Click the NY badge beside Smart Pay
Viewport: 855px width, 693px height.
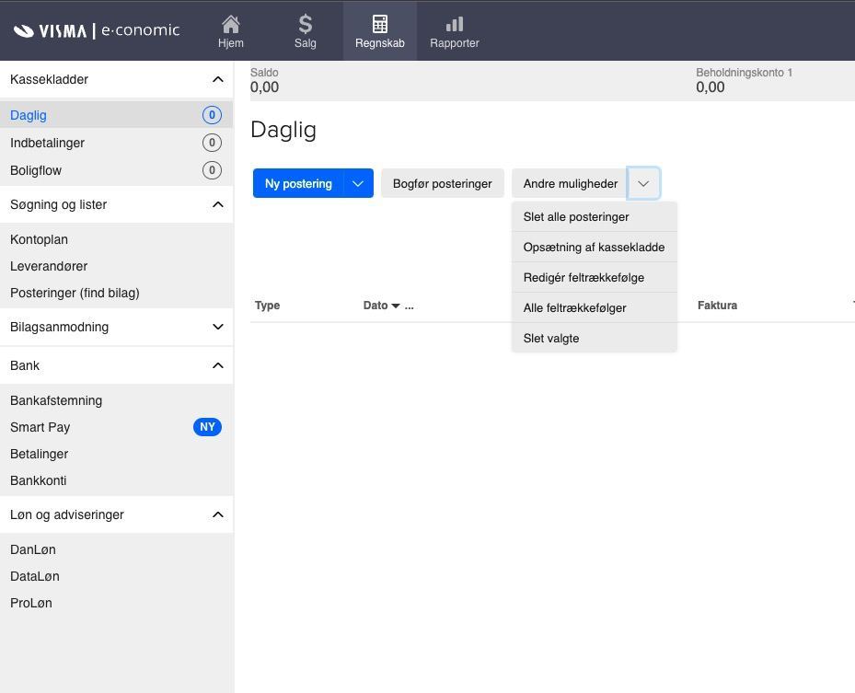[x=207, y=427]
